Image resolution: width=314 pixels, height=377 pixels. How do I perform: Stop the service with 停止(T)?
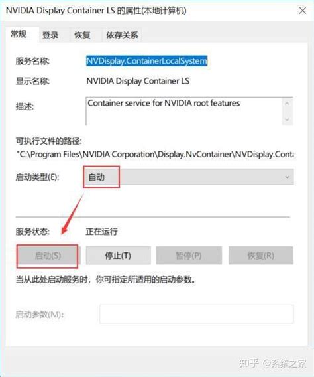pos(119,256)
